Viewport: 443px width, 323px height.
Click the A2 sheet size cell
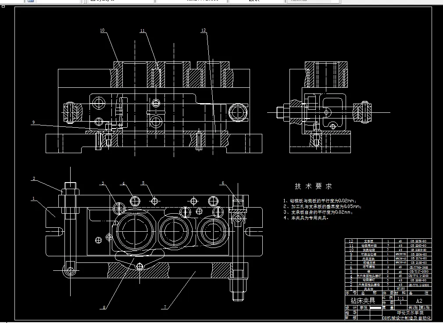pyautogui.click(x=419, y=301)
